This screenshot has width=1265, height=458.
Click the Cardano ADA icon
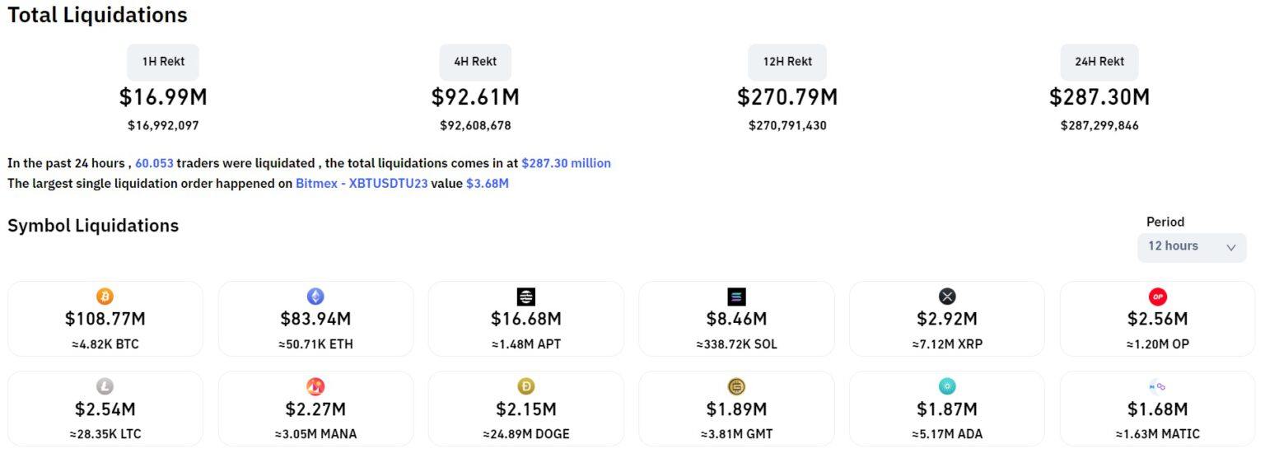pyautogui.click(x=947, y=386)
